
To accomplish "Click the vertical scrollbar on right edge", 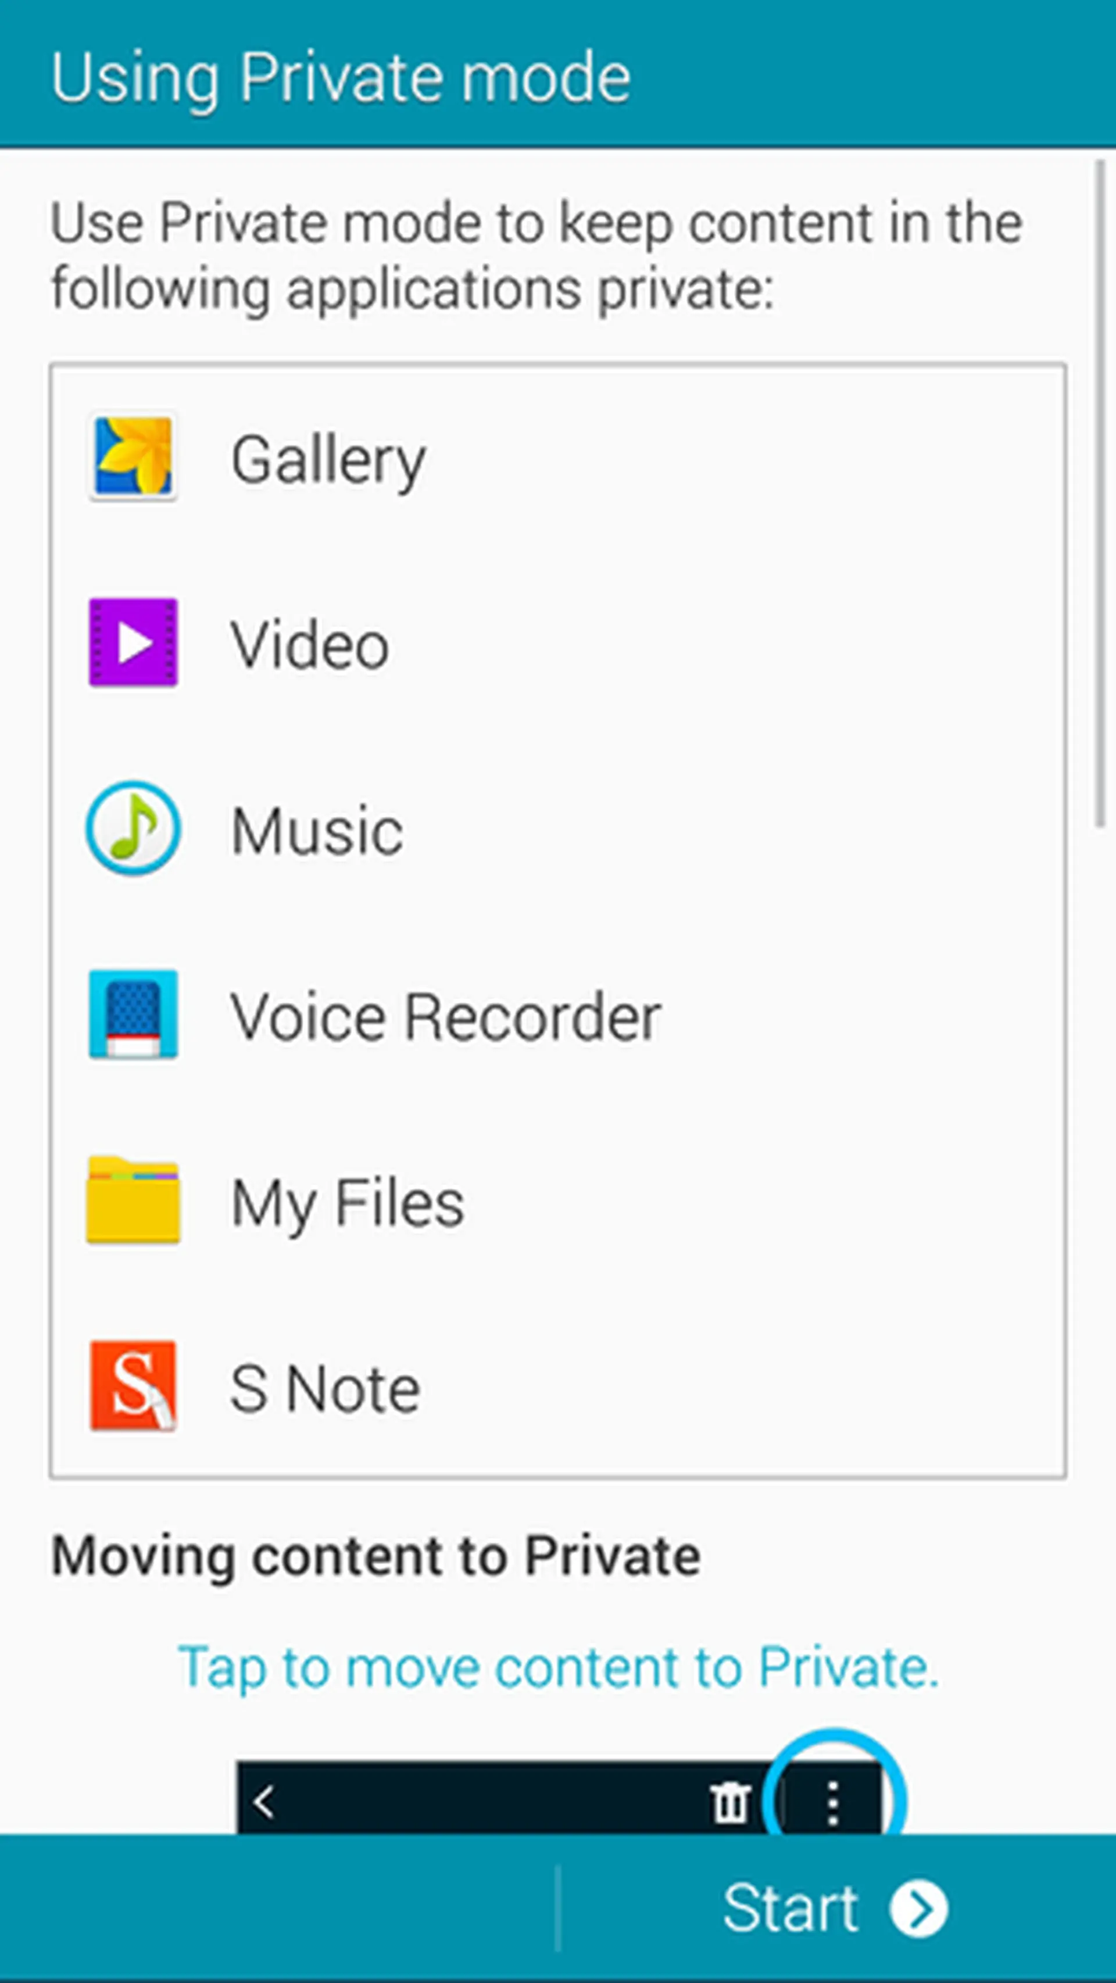I will [1101, 492].
